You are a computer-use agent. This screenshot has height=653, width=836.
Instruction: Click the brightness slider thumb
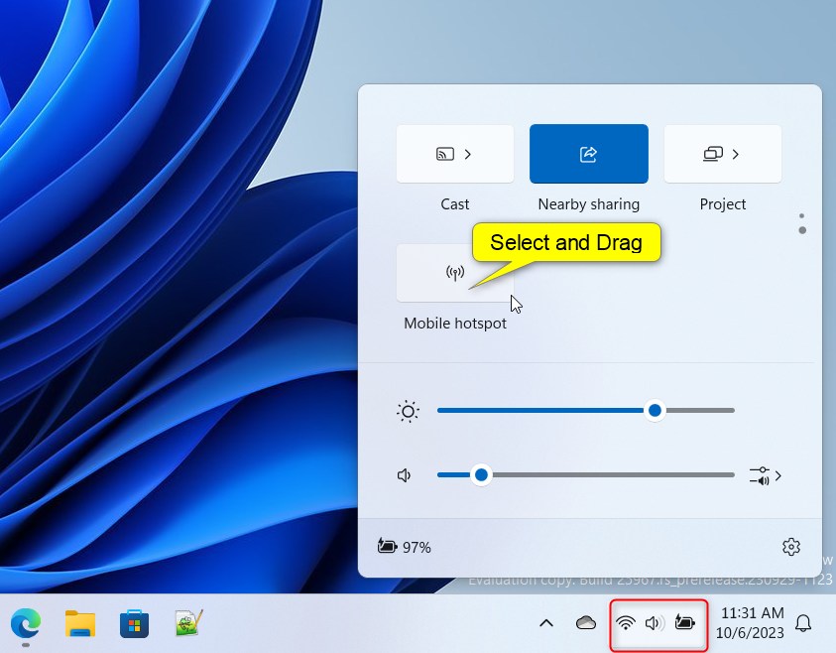click(655, 410)
